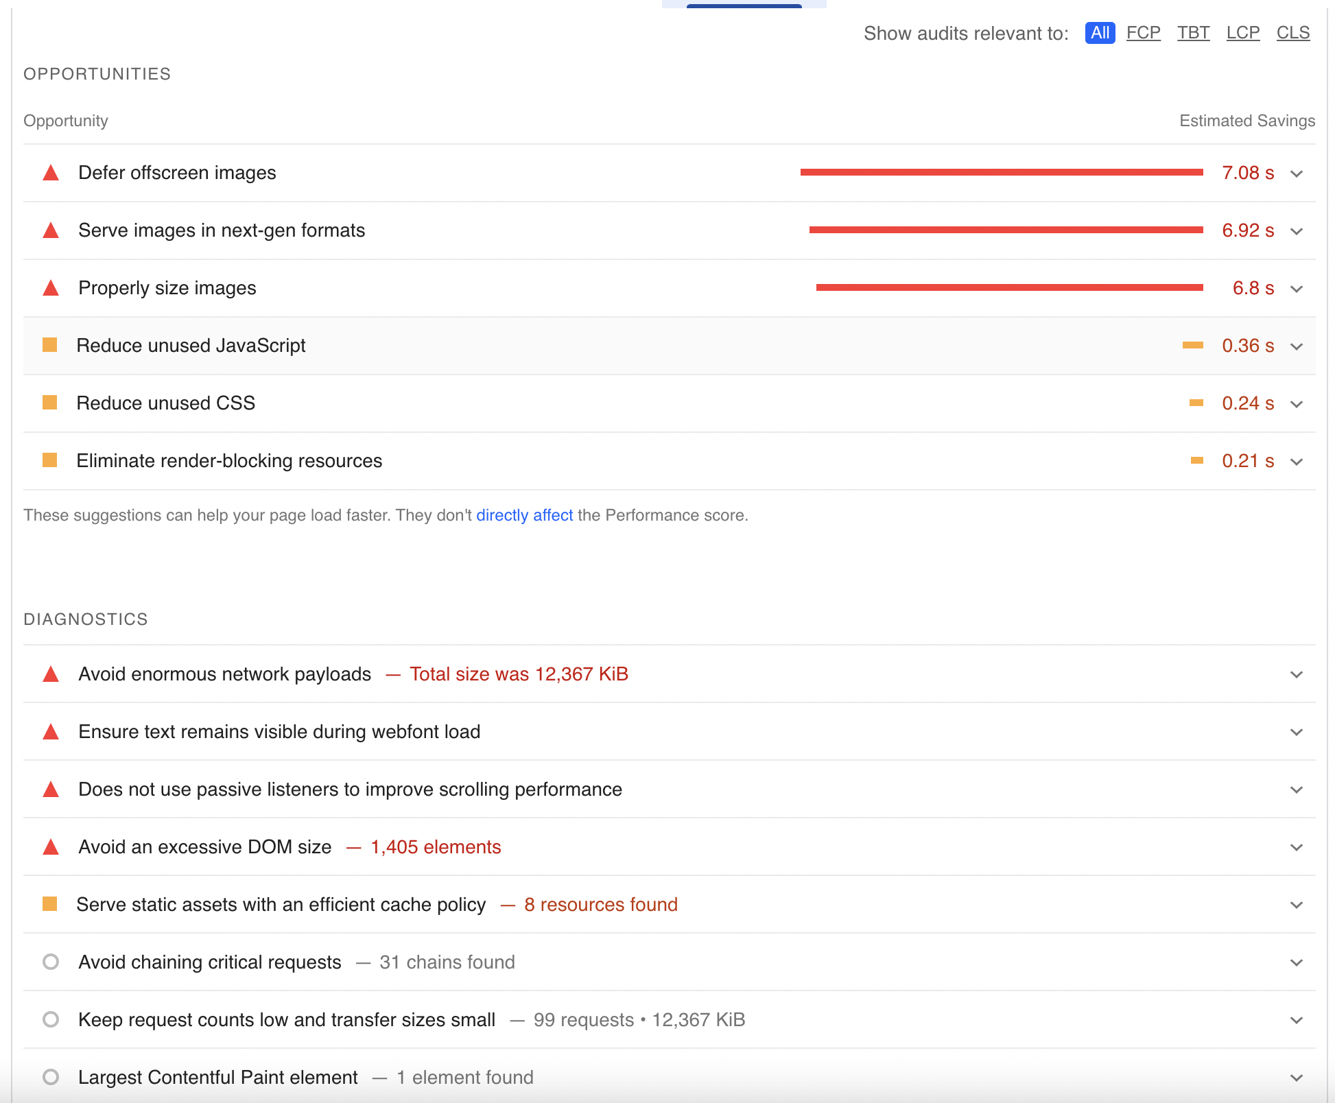
Task: Toggle the CLS audit filter
Action: (1292, 32)
